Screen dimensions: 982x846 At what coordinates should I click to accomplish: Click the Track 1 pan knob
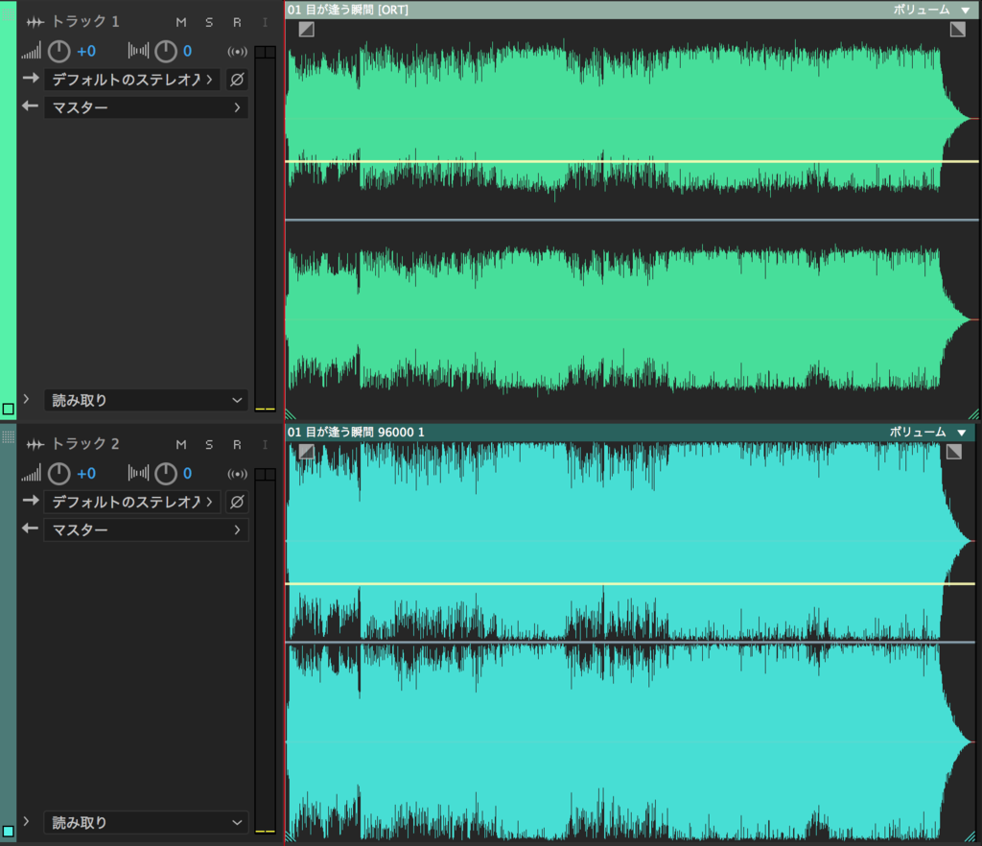(166, 52)
